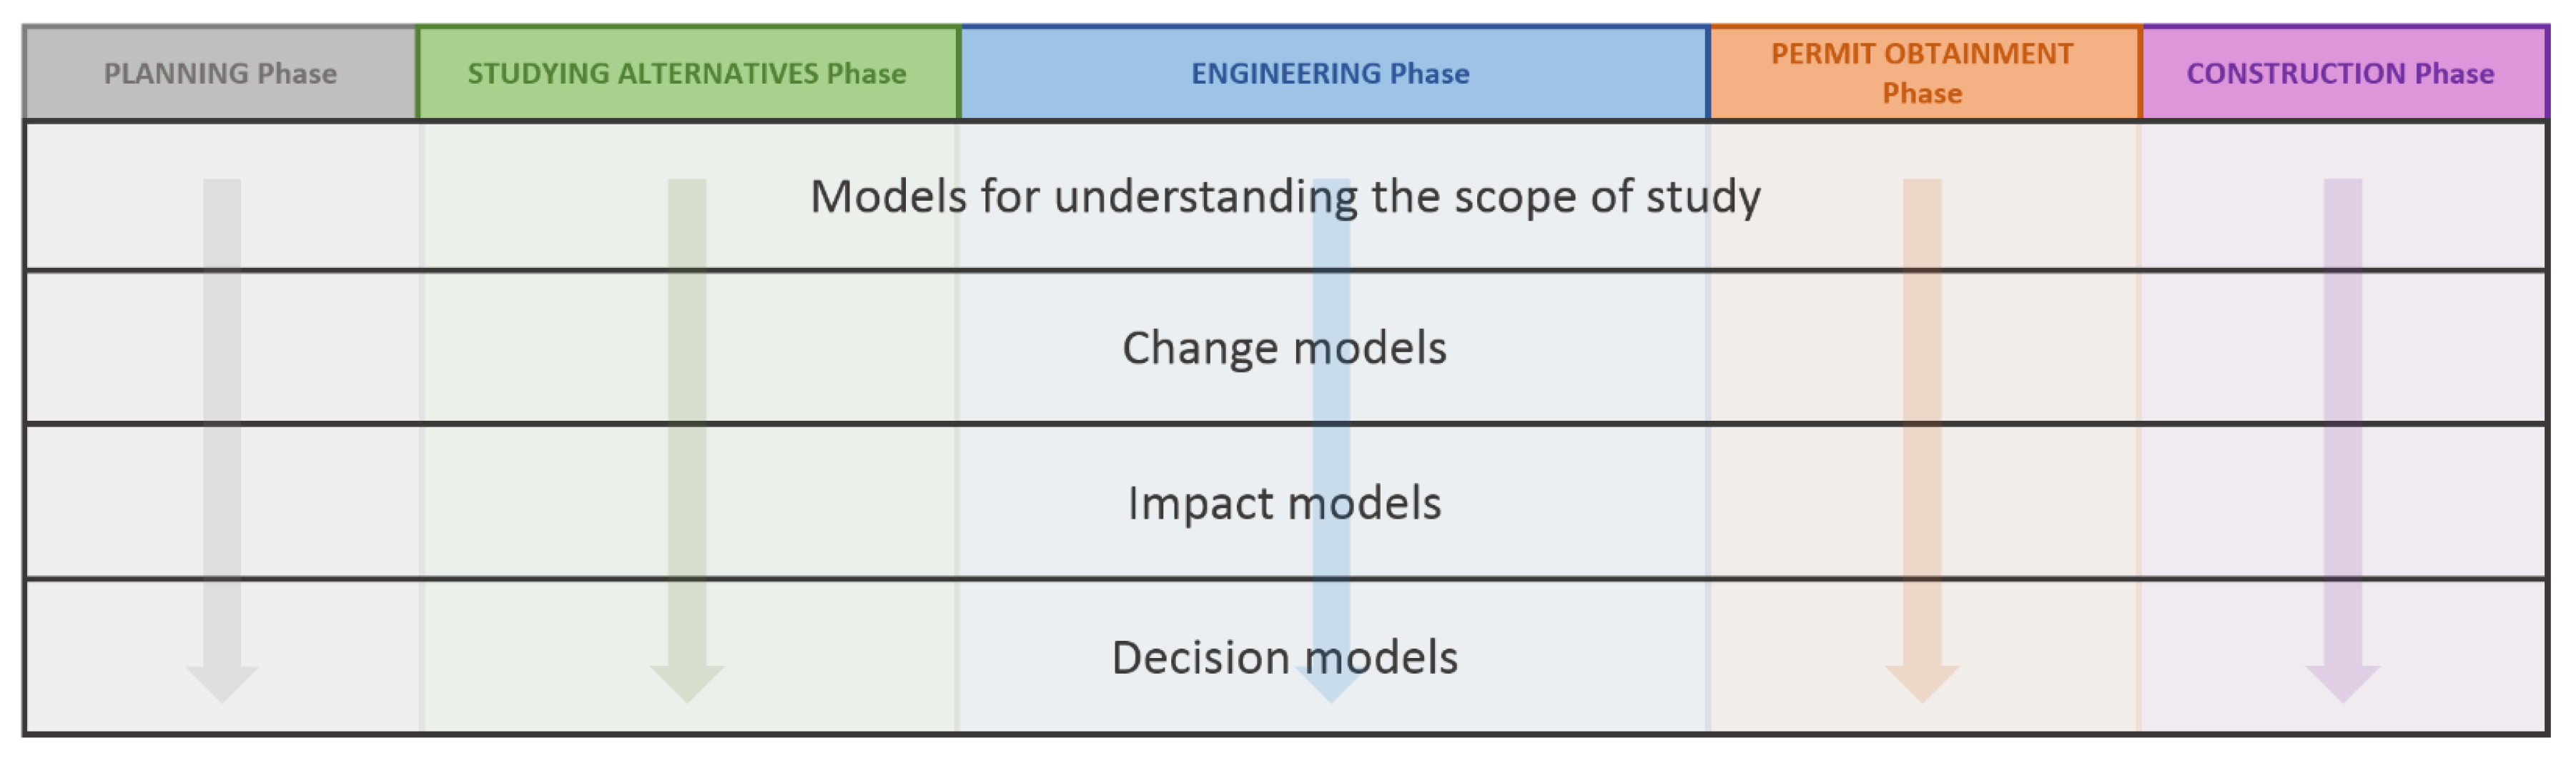
Task: Select the STUDYING ALTERNATIVES Phase header
Action: [x=687, y=73]
